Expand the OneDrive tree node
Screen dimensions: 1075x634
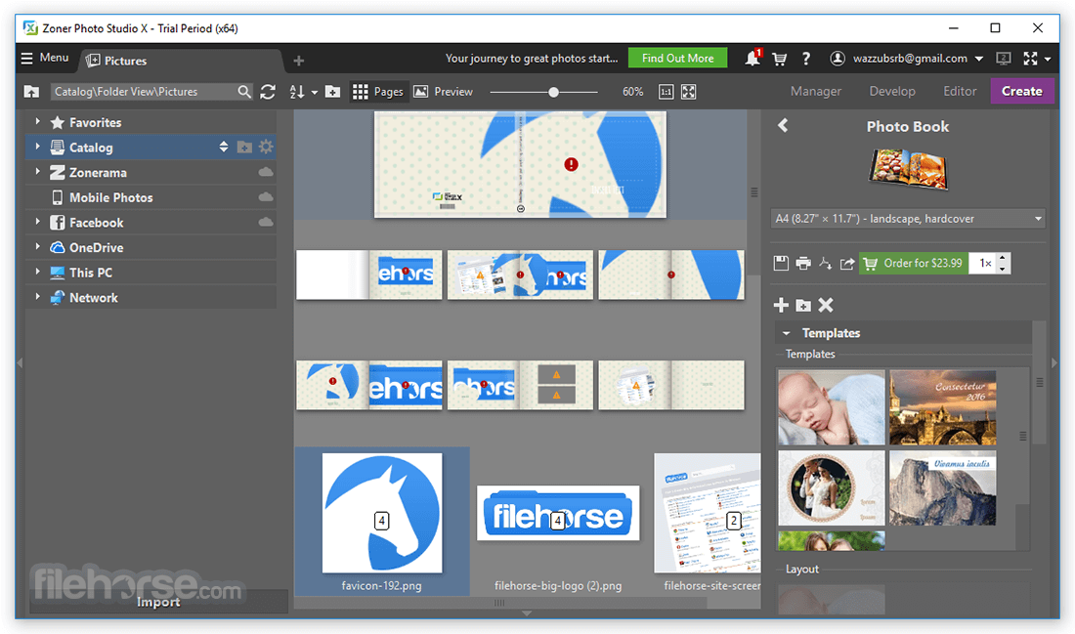click(38, 246)
